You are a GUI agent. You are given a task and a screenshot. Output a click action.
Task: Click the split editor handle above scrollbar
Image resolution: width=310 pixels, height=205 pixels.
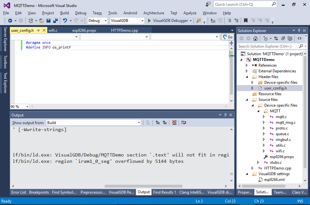(x=231, y=43)
